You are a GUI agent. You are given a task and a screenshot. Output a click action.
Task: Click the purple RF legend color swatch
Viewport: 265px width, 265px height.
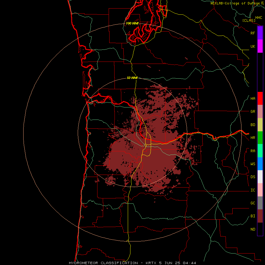click(260, 33)
